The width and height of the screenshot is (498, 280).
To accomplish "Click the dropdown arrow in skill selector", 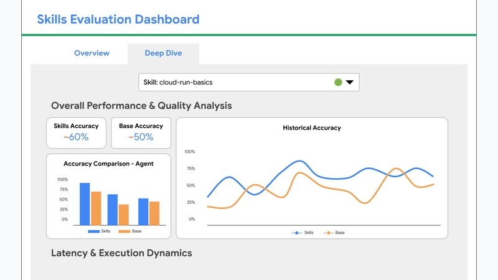I will 350,82.
